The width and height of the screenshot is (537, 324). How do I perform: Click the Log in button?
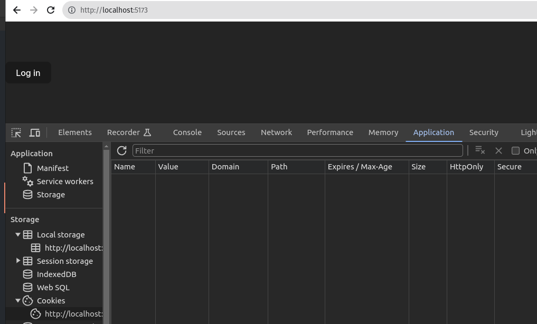coord(28,72)
